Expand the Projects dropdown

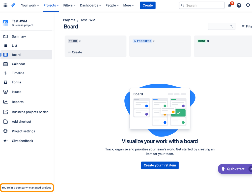(x=51, y=5)
